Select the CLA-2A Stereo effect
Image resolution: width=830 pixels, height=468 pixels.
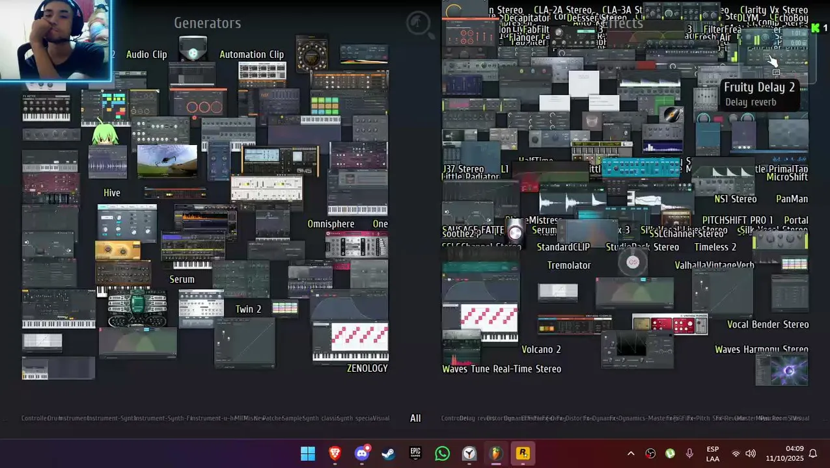[563, 10]
